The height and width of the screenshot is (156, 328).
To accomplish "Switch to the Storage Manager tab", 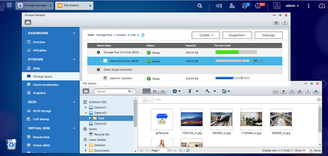I will pos(34,6).
